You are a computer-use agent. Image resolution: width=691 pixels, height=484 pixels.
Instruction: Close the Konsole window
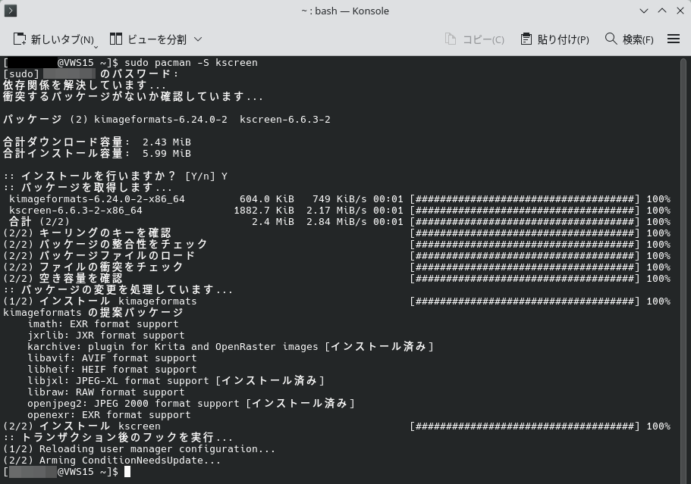coord(677,11)
